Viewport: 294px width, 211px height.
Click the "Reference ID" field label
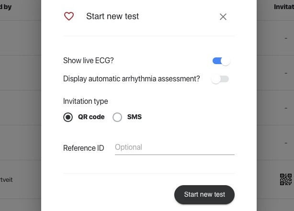(83, 148)
